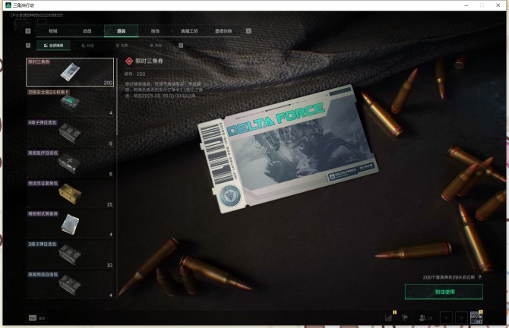Select the 4级子弹自选包 item
Image resolution: width=509 pixels, height=328 pixels.
point(70,133)
